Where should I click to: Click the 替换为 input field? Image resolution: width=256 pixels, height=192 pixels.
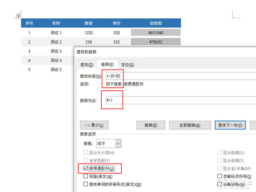181,100
